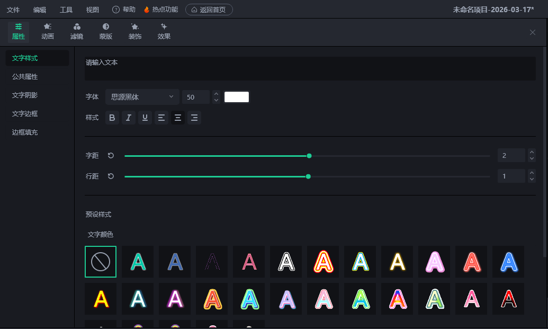Open the white font color swatch
The height and width of the screenshot is (329, 548).
237,97
